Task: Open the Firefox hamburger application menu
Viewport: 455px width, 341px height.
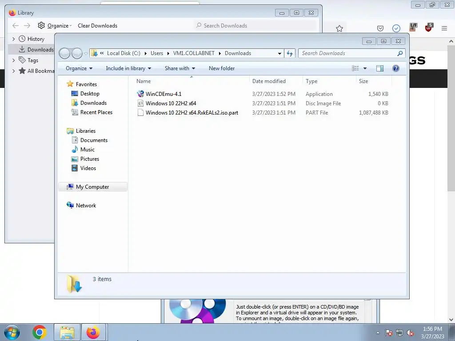Action: point(444,28)
